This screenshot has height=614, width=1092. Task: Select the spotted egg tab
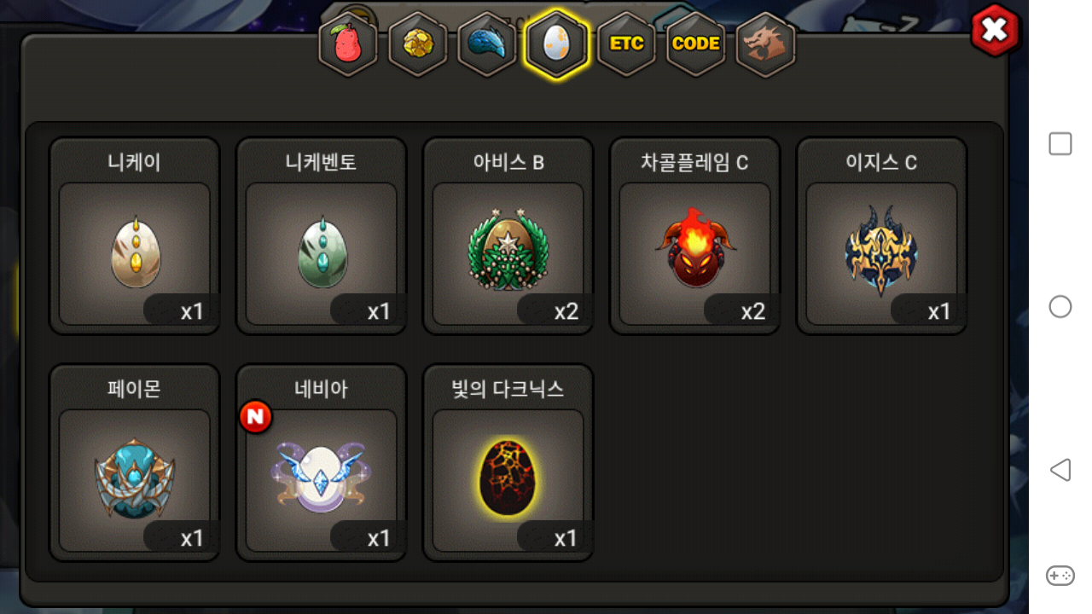[x=557, y=43]
